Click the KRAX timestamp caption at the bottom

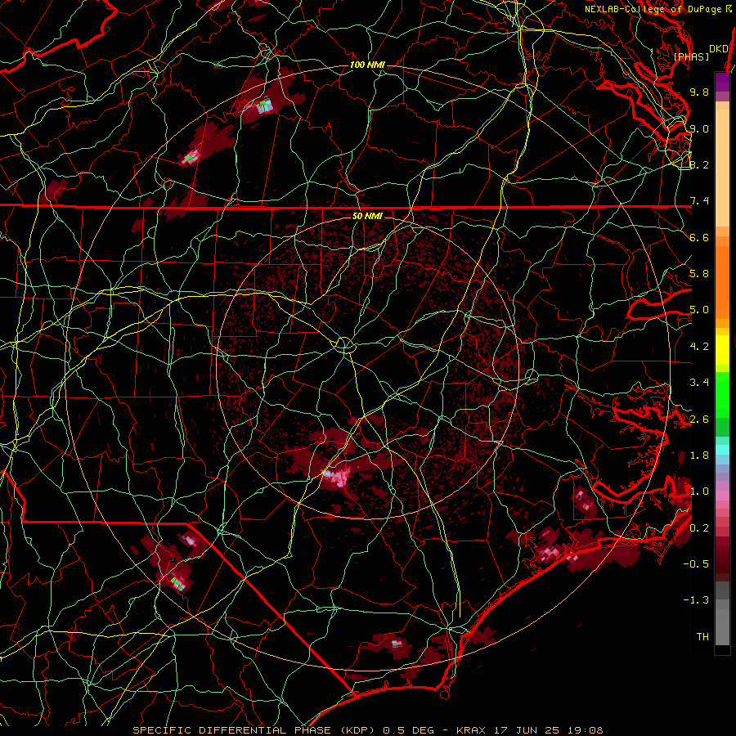point(529,730)
